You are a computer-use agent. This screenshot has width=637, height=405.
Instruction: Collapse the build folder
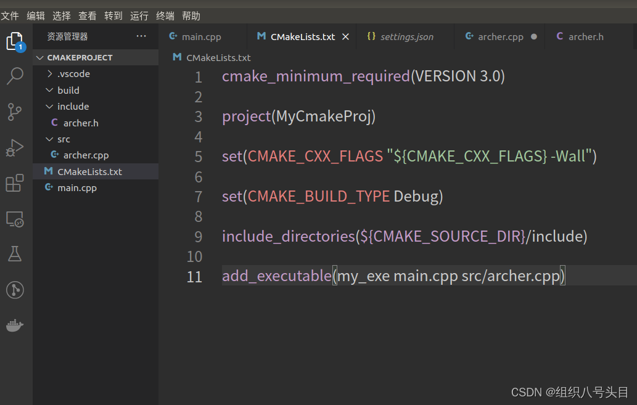pos(49,90)
